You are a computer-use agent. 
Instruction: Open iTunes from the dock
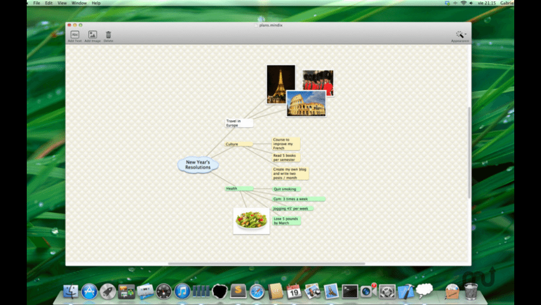pyautogui.click(x=182, y=291)
